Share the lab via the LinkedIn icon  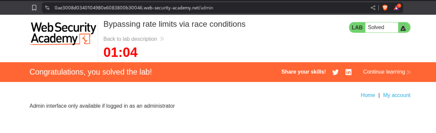click(x=348, y=72)
